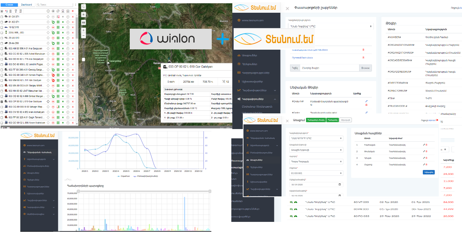Open three-dot menu next to search field
This screenshot has width=462, height=232.
click(x=76, y=5)
